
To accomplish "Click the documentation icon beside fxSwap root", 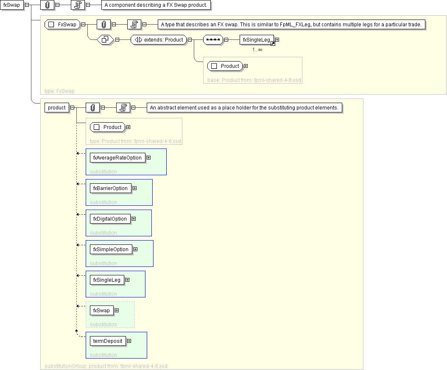I will tap(78, 5).
